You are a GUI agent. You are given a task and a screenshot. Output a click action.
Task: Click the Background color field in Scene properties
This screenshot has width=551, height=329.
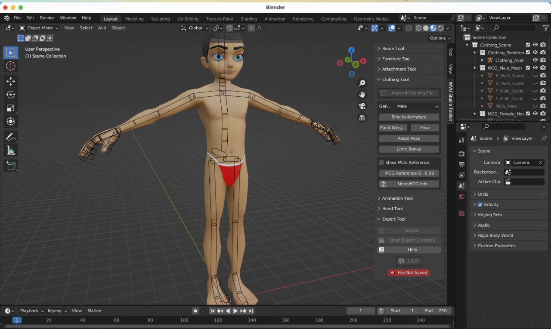(x=524, y=172)
